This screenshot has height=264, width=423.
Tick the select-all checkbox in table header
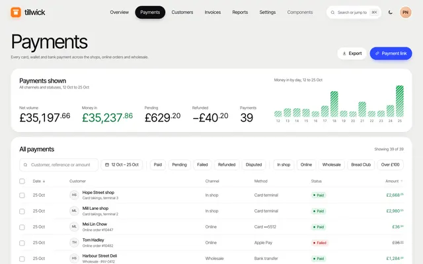click(x=22, y=181)
